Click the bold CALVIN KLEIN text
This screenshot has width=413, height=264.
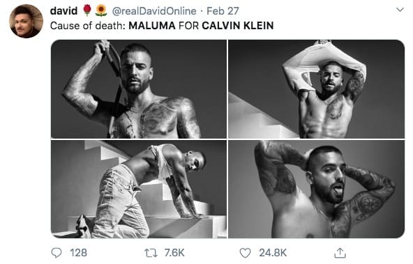(238, 26)
